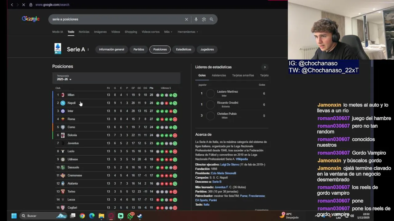Click the Roma club crest
Image resolution: width=394 pixels, height=221 pixels.
[63, 119]
